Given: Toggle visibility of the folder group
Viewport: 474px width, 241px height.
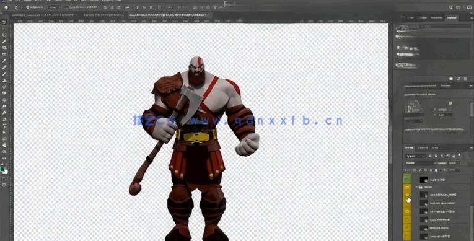Looking at the screenshot, I should click(x=407, y=188).
